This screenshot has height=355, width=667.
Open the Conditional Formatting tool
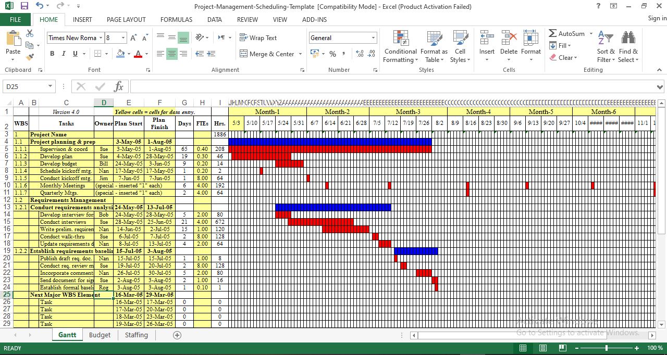(400, 47)
